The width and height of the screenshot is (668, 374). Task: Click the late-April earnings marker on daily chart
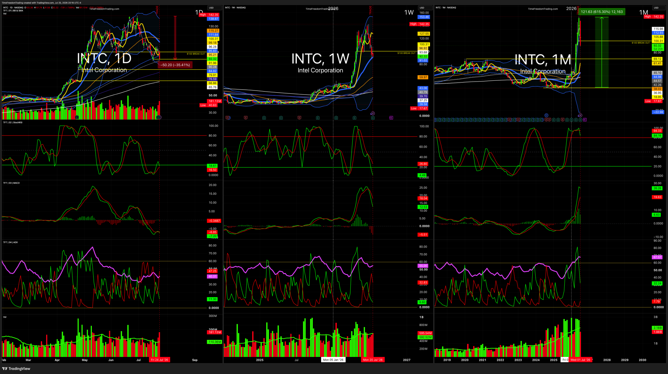77,118
